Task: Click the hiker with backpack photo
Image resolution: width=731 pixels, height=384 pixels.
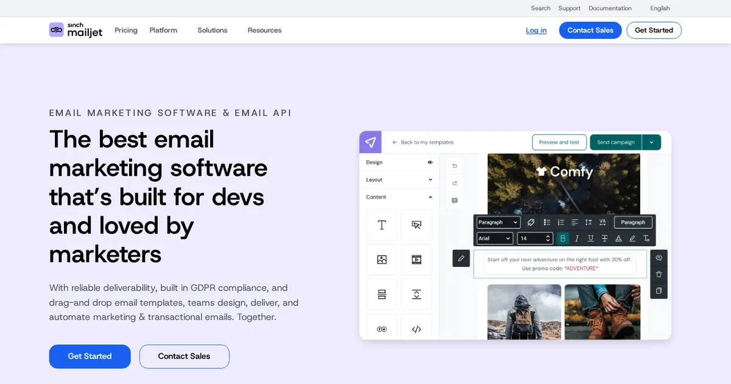Action: pyautogui.click(x=524, y=311)
